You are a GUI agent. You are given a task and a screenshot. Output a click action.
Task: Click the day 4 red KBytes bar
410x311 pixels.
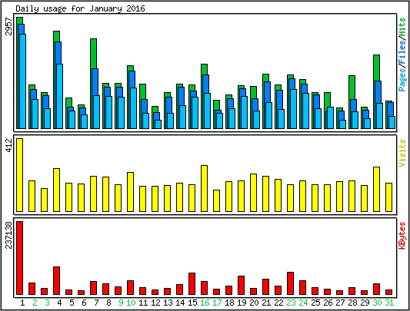pos(56,281)
